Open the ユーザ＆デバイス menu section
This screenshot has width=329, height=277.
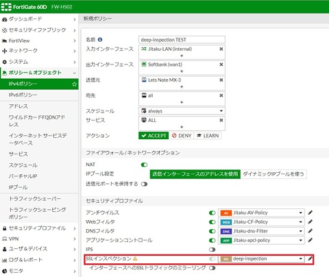(x=39, y=249)
